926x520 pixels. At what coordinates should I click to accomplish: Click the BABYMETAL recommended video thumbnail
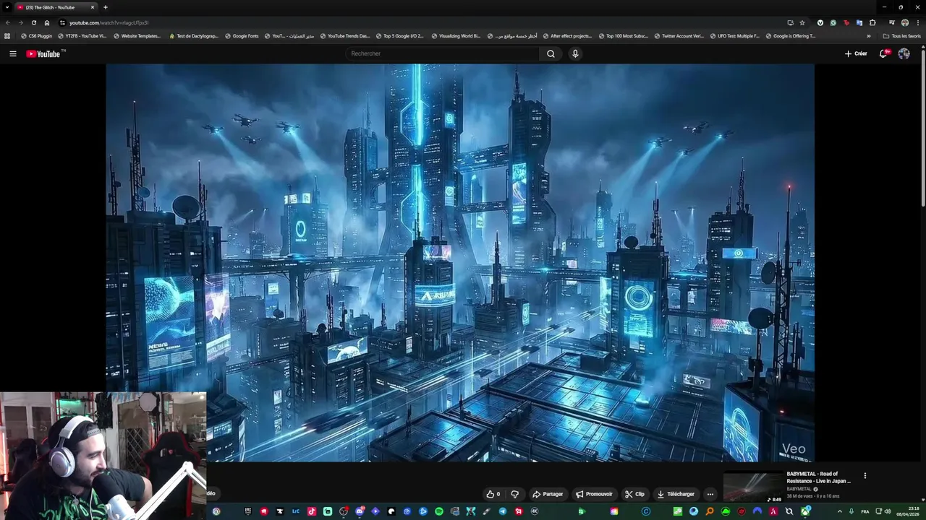point(753,487)
